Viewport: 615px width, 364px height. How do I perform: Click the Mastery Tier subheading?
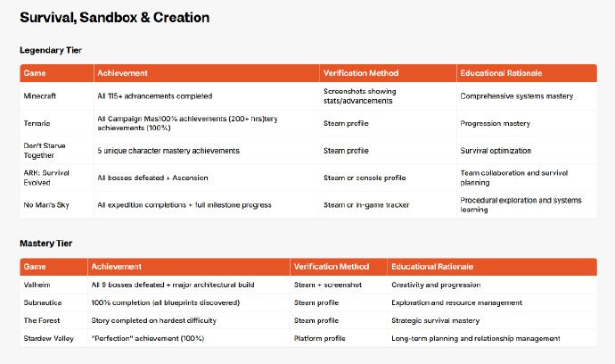click(45, 244)
